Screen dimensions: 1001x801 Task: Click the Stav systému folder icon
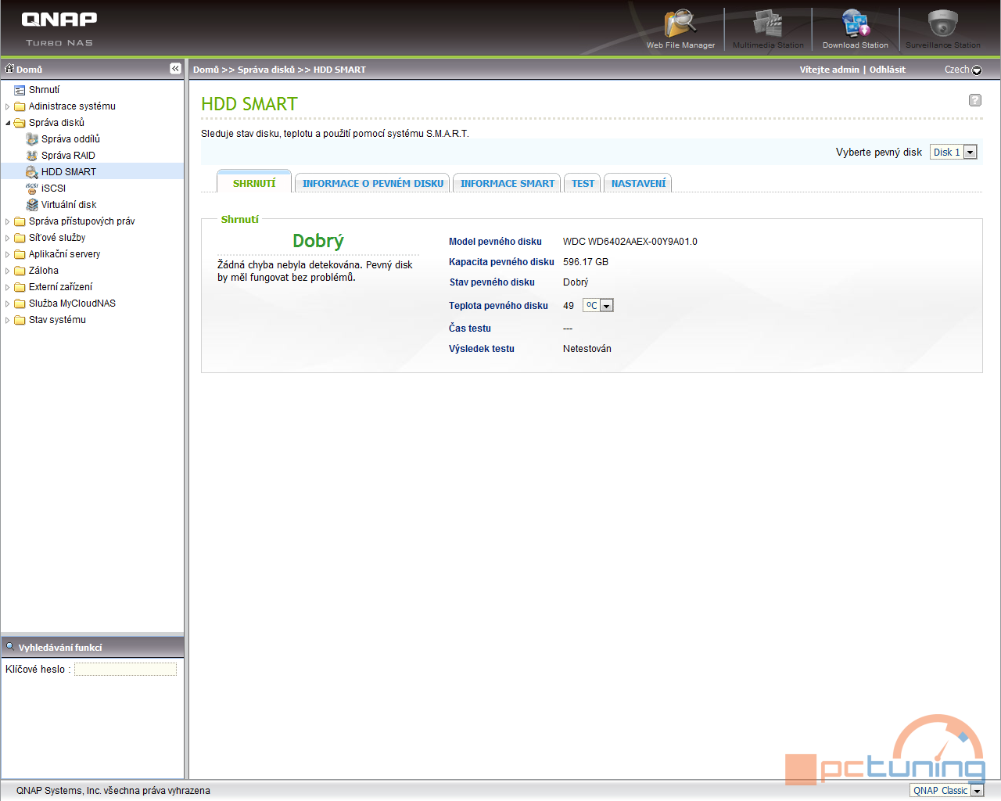click(x=20, y=320)
